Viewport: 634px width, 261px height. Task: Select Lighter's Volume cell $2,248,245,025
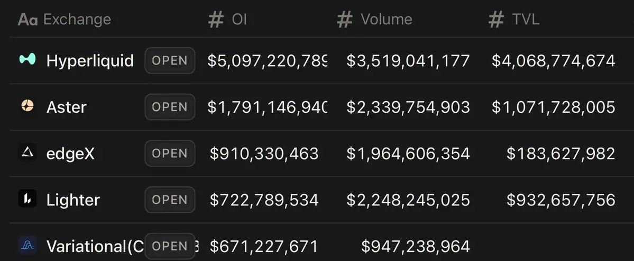click(408, 200)
